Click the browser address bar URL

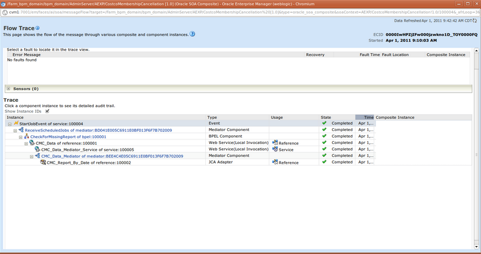[x=244, y=12]
